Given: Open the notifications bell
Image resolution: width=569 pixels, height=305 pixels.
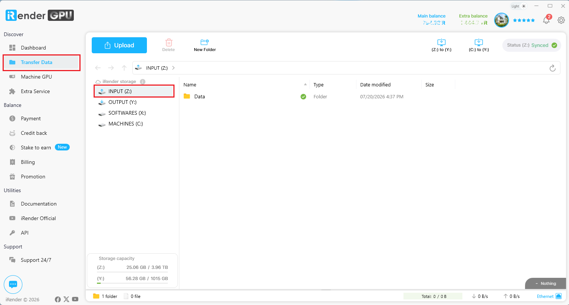Looking at the screenshot, I should [x=546, y=20].
